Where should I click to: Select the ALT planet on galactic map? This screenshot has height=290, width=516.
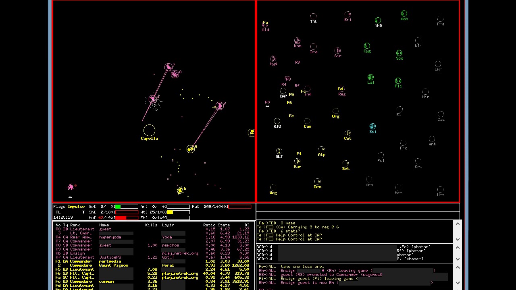pos(279,151)
